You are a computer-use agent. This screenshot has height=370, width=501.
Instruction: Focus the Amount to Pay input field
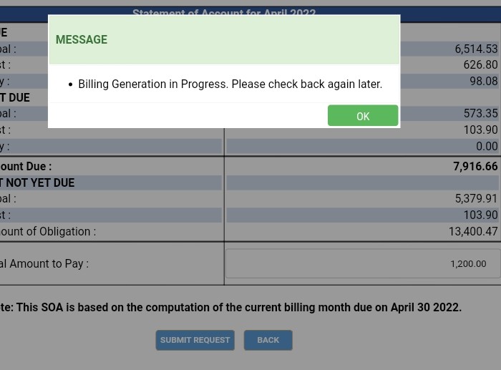(363, 263)
